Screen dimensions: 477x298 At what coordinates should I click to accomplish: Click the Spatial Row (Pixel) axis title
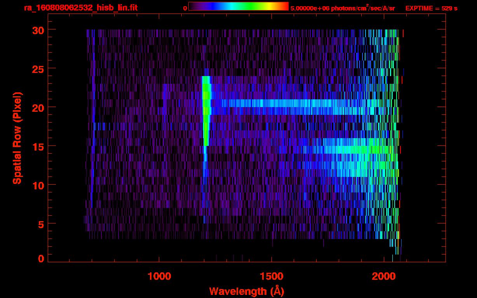pyautogui.click(x=17, y=138)
